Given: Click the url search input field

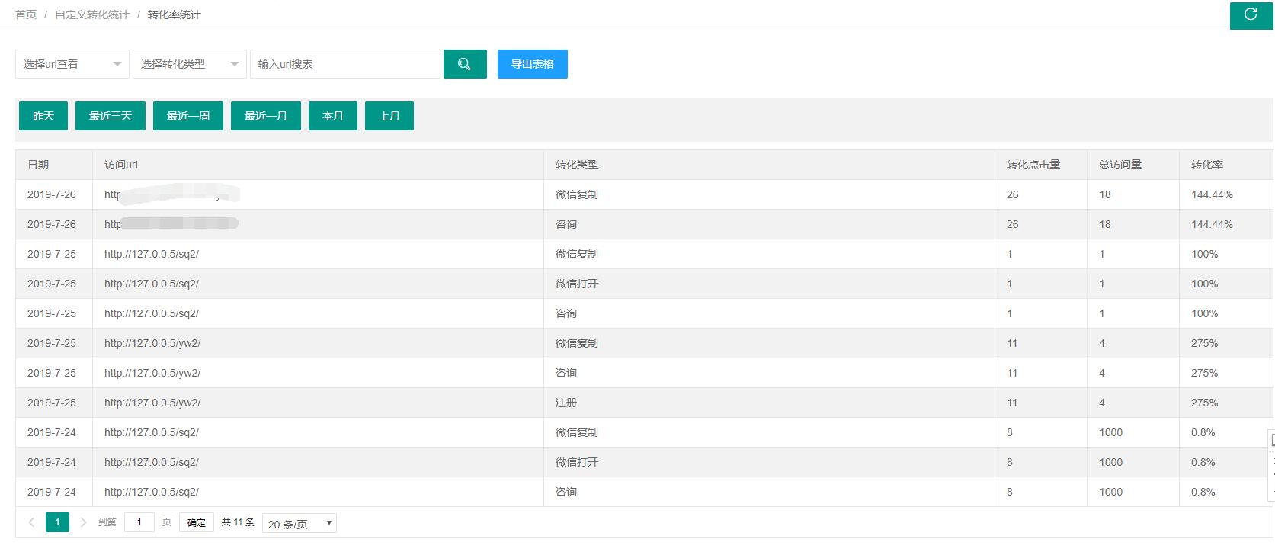Looking at the screenshot, I should tap(345, 64).
